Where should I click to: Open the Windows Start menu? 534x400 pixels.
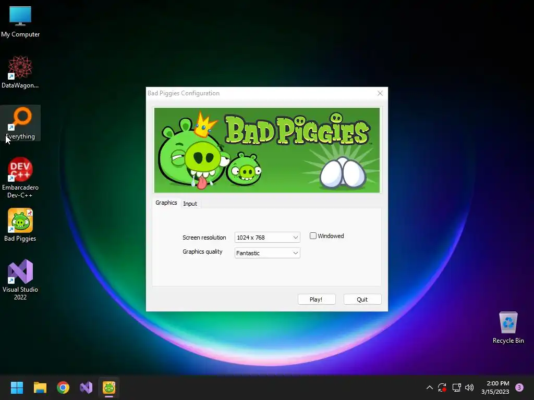tap(17, 387)
